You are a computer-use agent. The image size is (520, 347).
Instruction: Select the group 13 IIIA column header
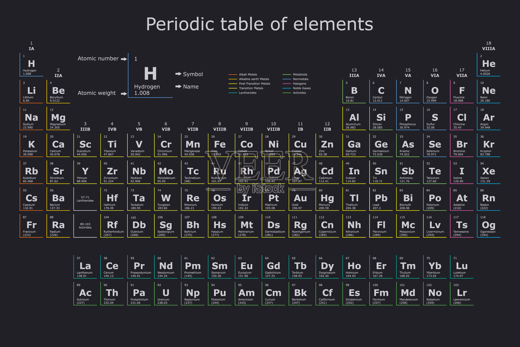(x=354, y=73)
